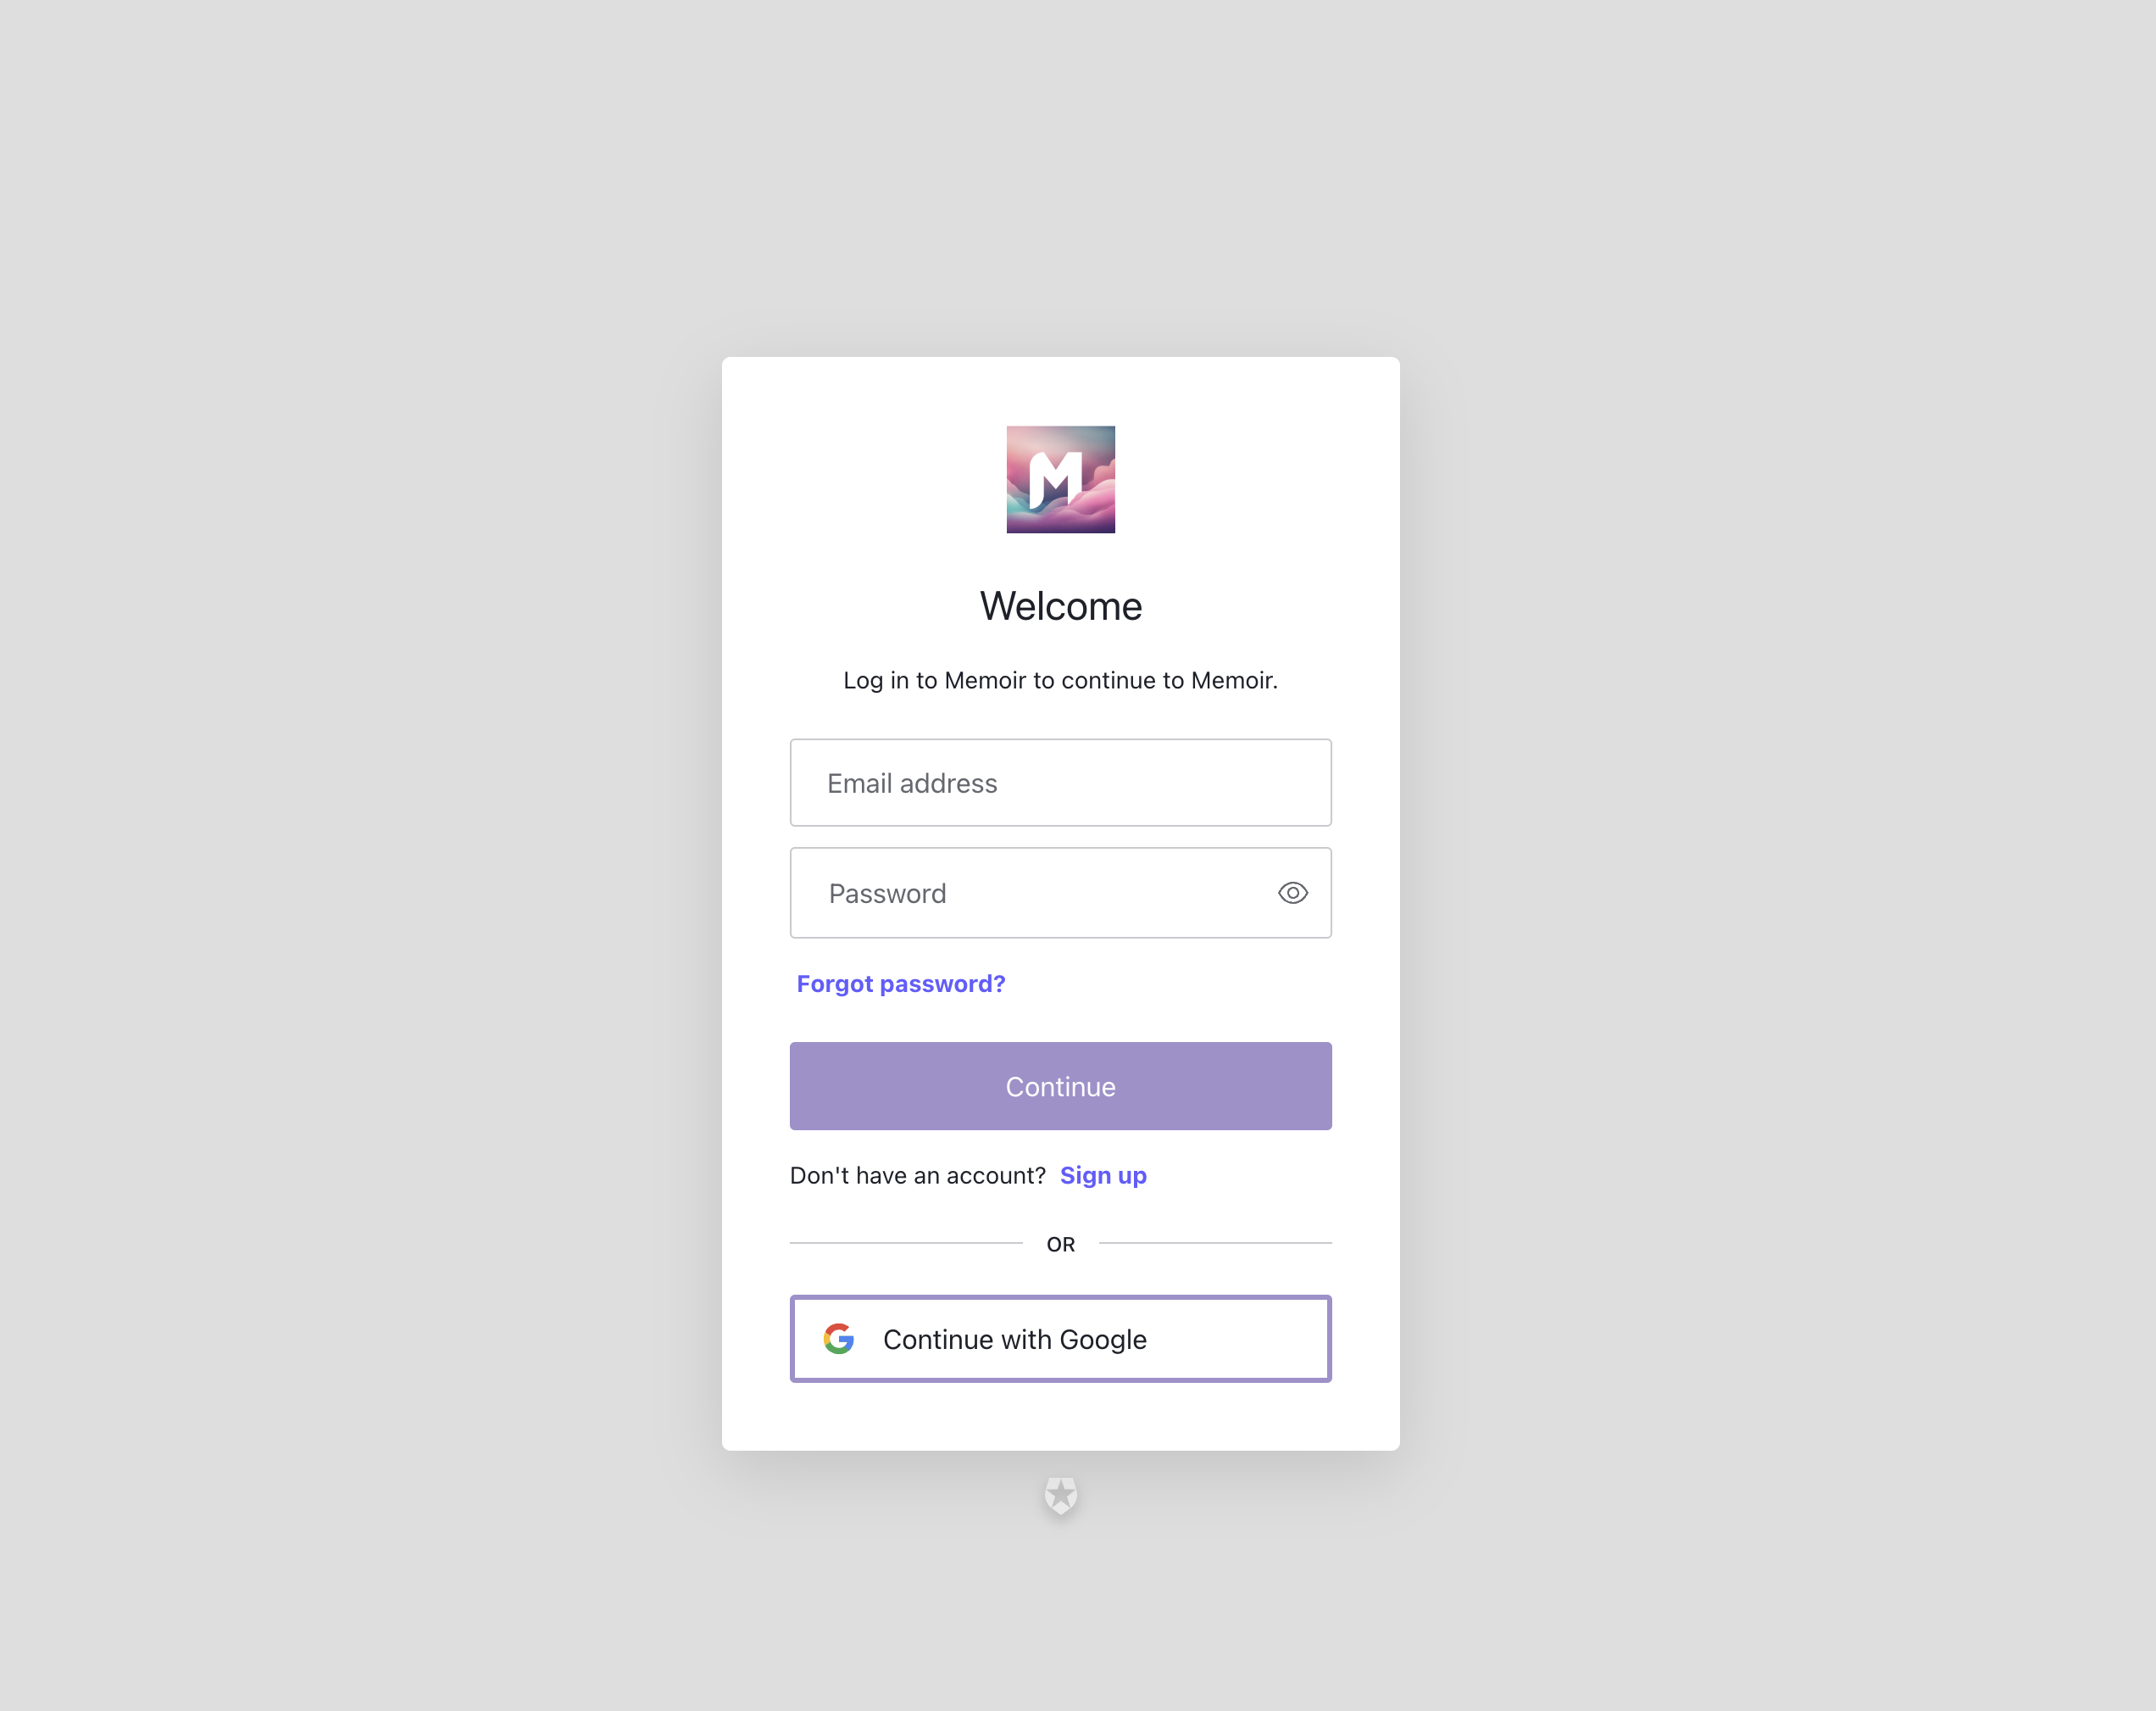The height and width of the screenshot is (1711, 2156).
Task: Sign in via Continue with Google
Action: click(1060, 1339)
